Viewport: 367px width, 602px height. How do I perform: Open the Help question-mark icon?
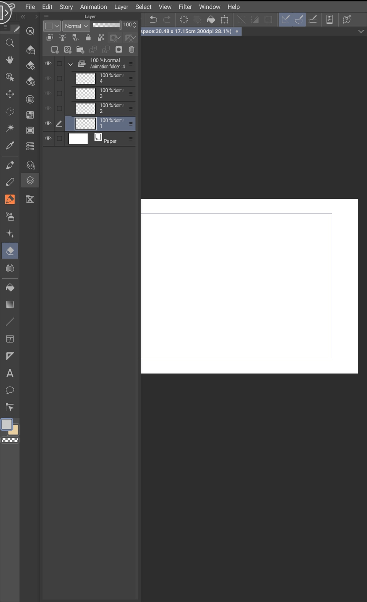click(x=347, y=20)
